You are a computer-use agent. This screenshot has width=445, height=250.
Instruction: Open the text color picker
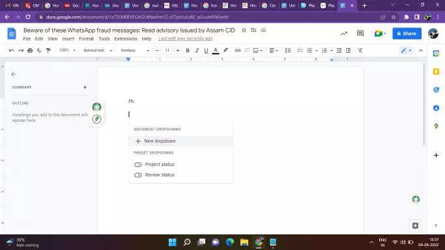(216, 50)
